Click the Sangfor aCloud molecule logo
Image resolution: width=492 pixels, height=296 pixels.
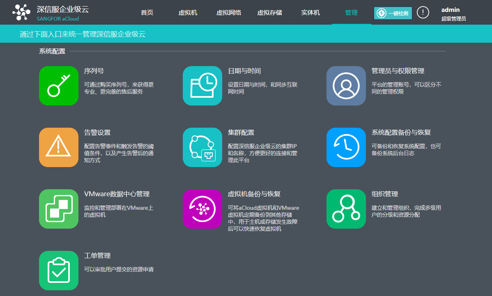click(21, 12)
